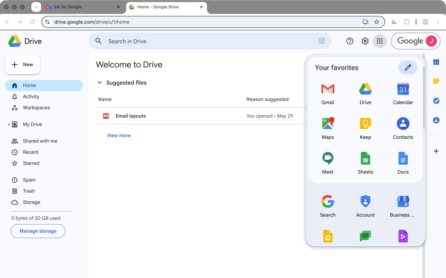
Task: Open the Chrome three-dot menu
Action: [438, 22]
